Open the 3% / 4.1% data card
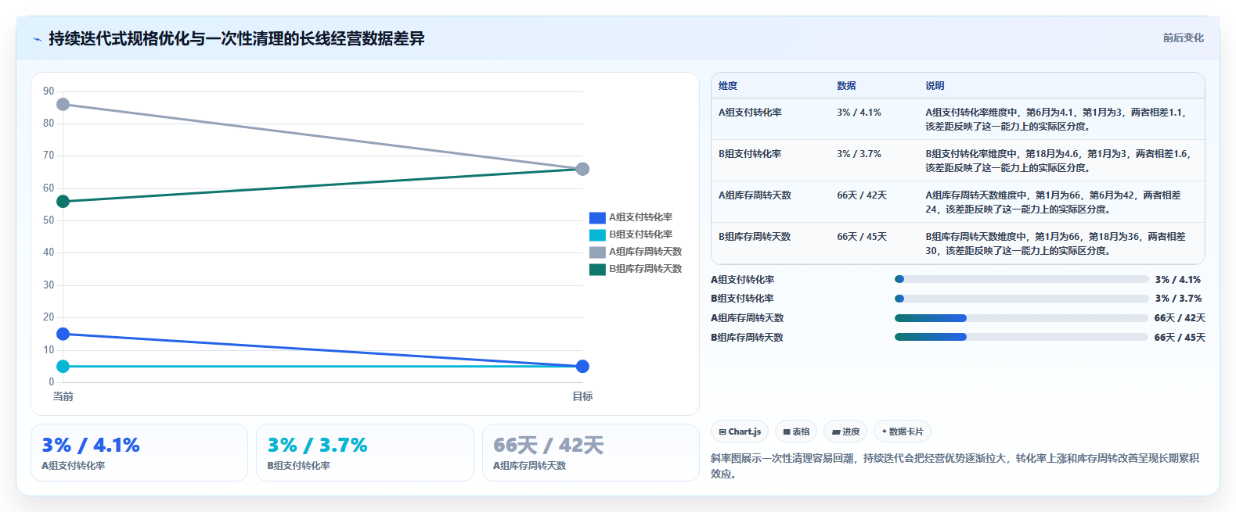 point(139,453)
